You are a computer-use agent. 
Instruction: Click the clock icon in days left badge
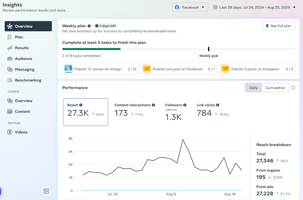97,26
